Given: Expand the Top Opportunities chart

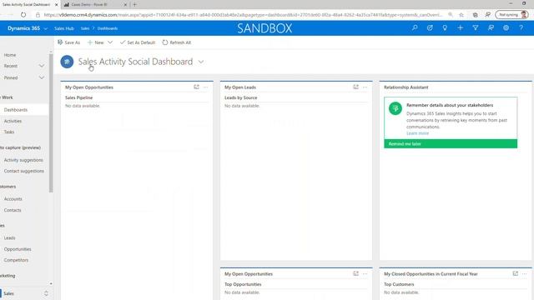Looking at the screenshot, I should tap(356, 273).
